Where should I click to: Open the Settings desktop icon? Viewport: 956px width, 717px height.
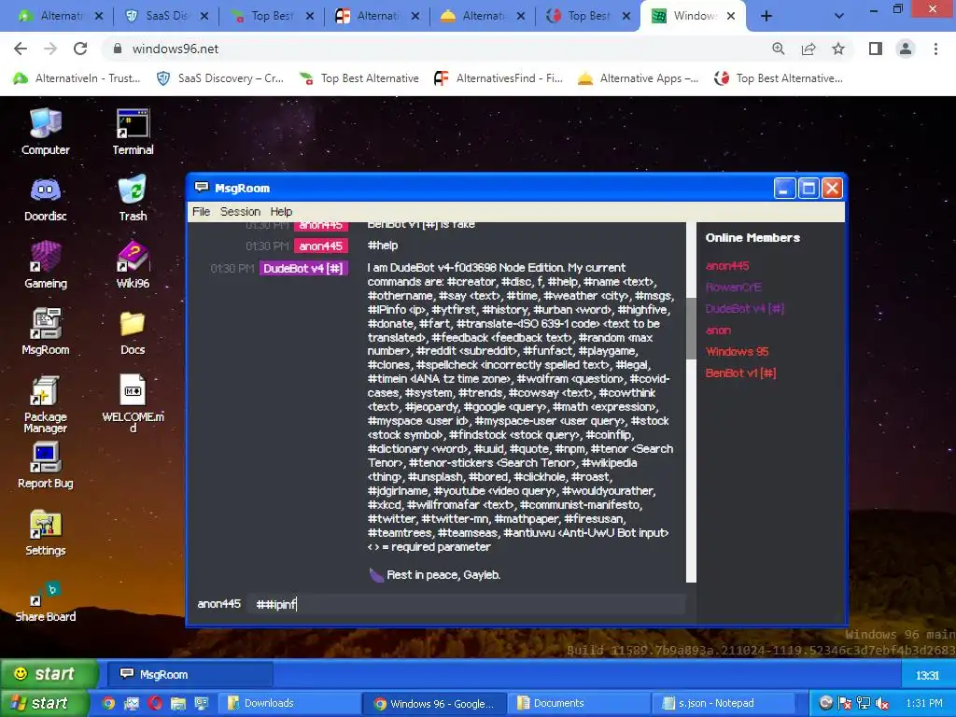click(x=45, y=533)
